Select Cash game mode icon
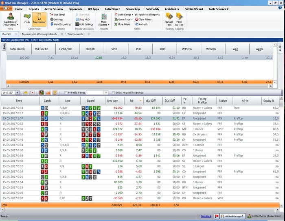Viewport: 285px width, 221px height. (x=27, y=18)
